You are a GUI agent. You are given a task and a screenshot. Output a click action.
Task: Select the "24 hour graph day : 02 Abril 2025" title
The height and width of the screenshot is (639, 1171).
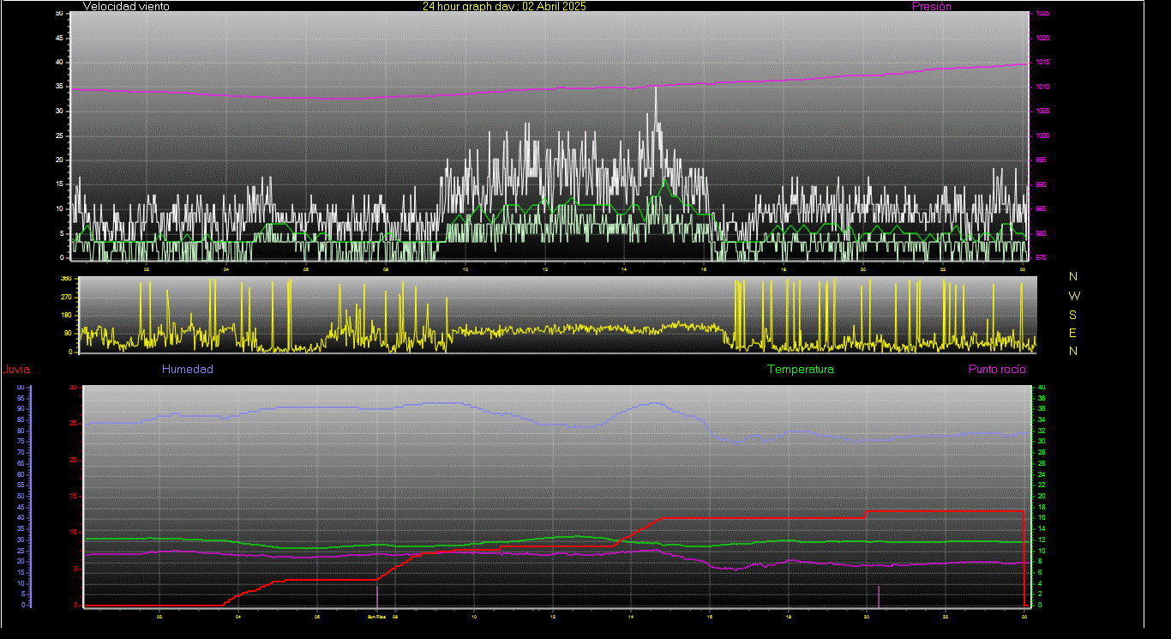click(504, 6)
